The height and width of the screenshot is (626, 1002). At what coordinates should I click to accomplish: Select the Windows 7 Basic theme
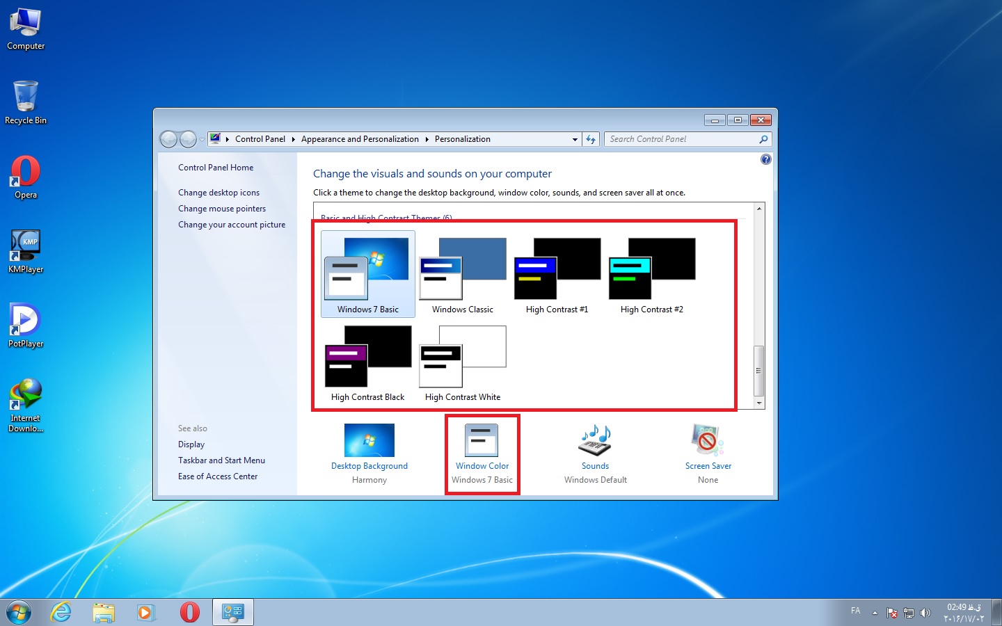pos(368,274)
